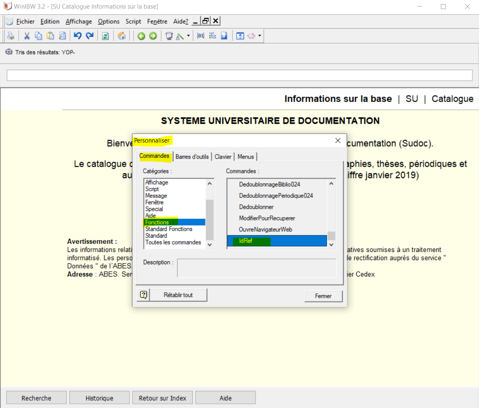
Task: Click the Catégories list scroll down arrow
Action: (210, 245)
